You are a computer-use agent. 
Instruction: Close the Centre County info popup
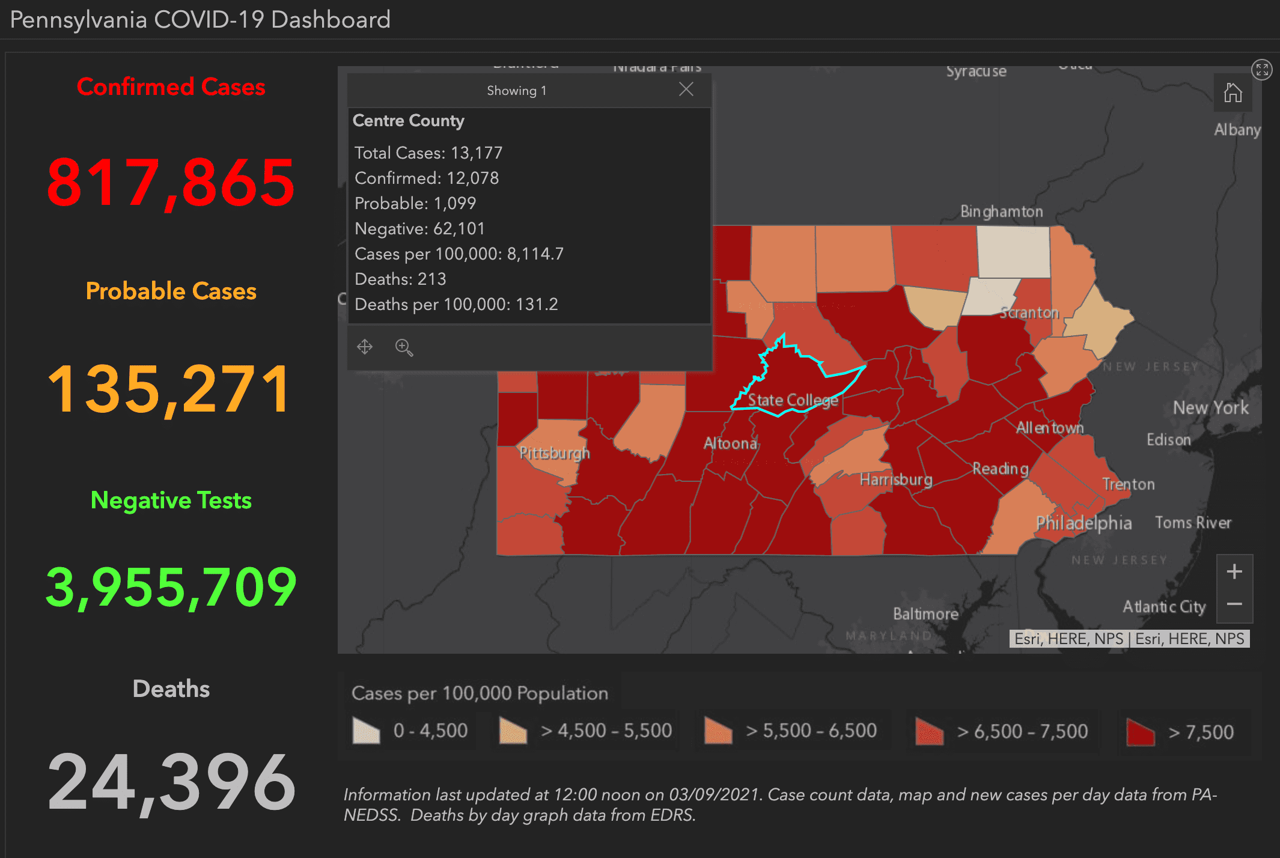point(686,89)
